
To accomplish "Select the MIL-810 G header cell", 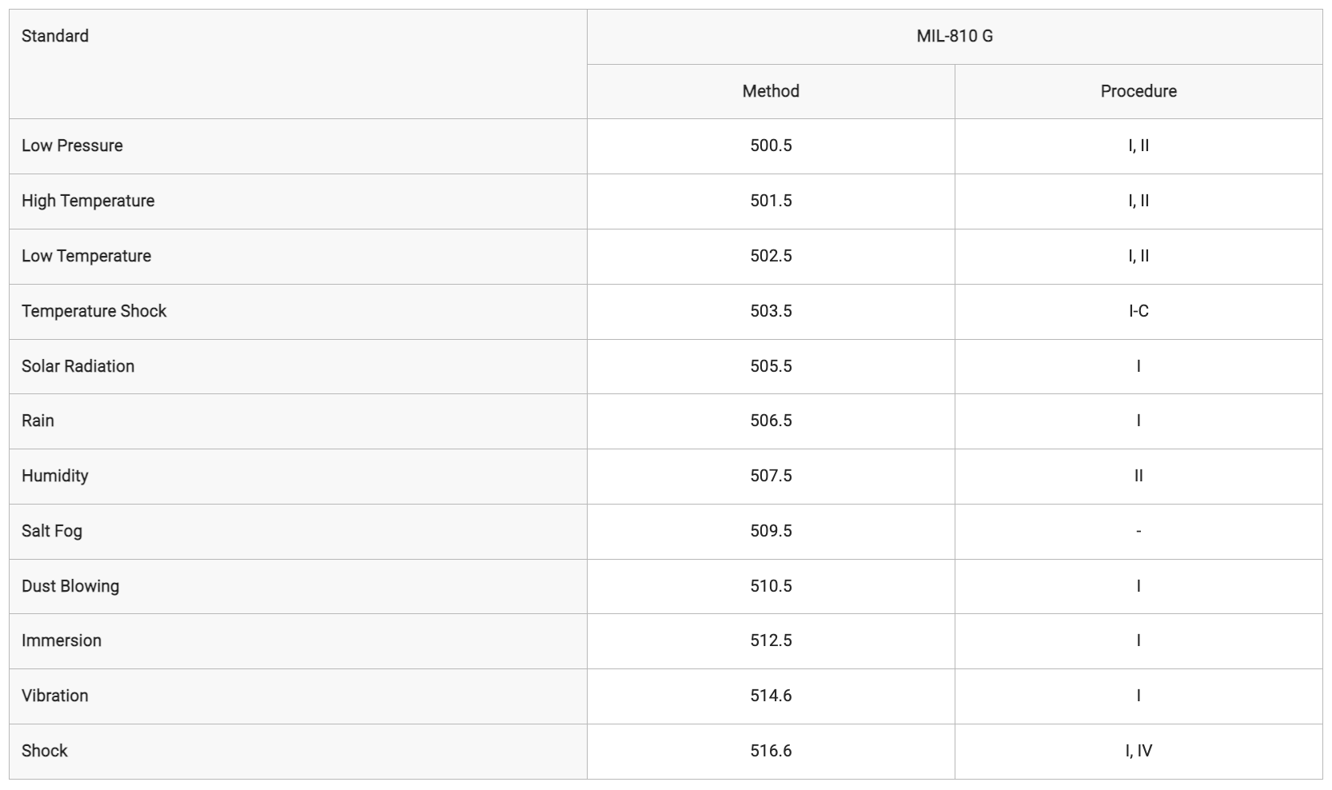I will 955,37.
